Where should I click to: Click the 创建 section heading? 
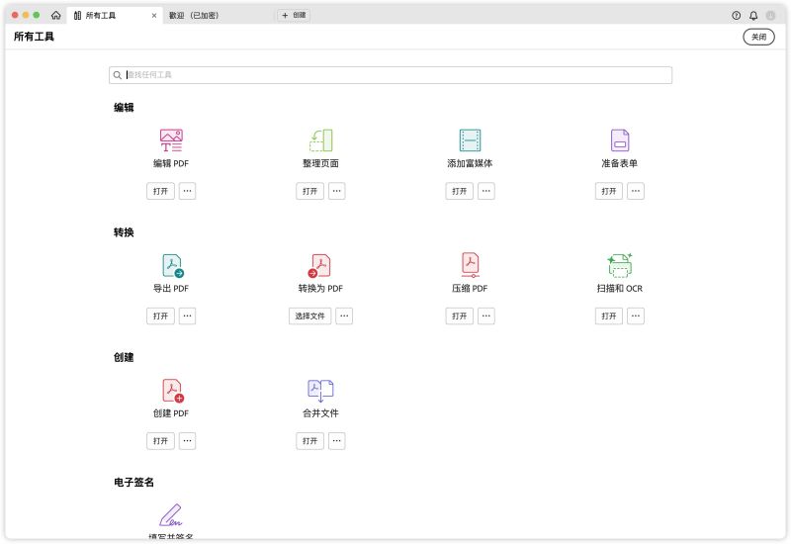124,357
